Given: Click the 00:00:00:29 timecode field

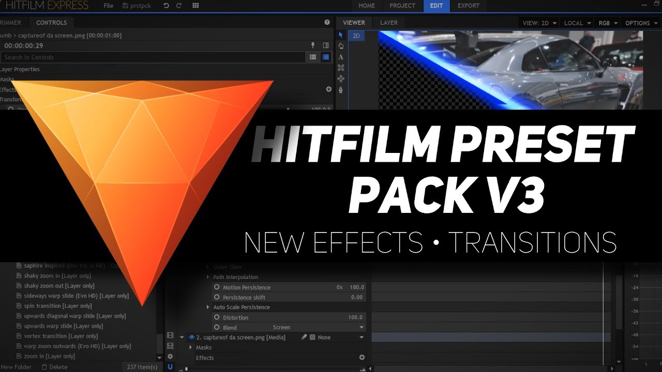Looking at the screenshot, I should coord(24,45).
